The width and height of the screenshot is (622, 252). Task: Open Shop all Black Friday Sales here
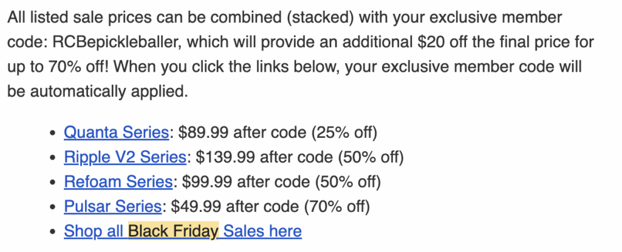(183, 231)
